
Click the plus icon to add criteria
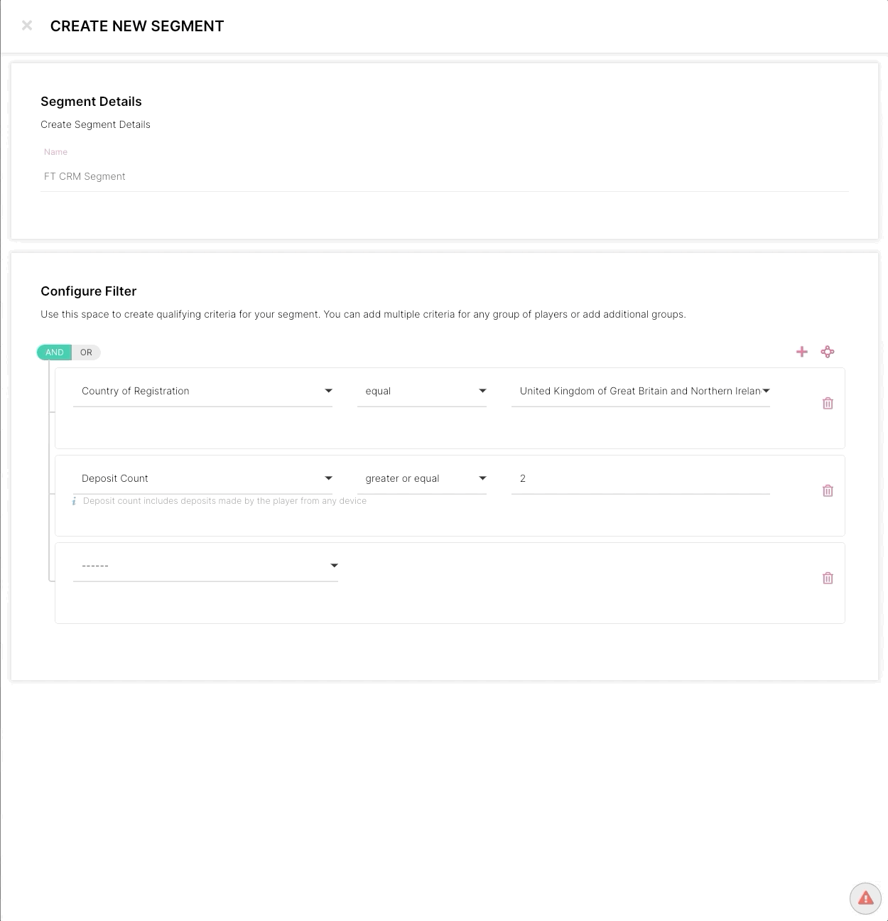coord(802,352)
